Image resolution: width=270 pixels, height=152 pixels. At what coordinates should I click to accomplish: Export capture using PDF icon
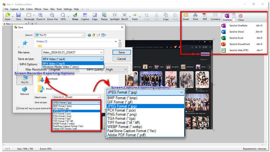(205, 16)
